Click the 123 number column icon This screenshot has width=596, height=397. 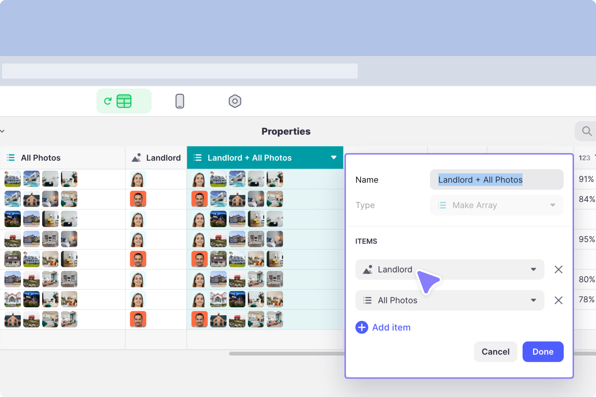coord(584,158)
